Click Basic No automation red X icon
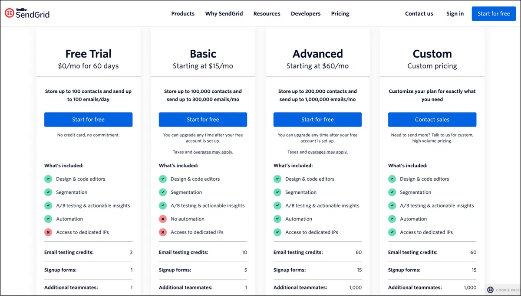Screen dimensions: 521x296 (163, 219)
